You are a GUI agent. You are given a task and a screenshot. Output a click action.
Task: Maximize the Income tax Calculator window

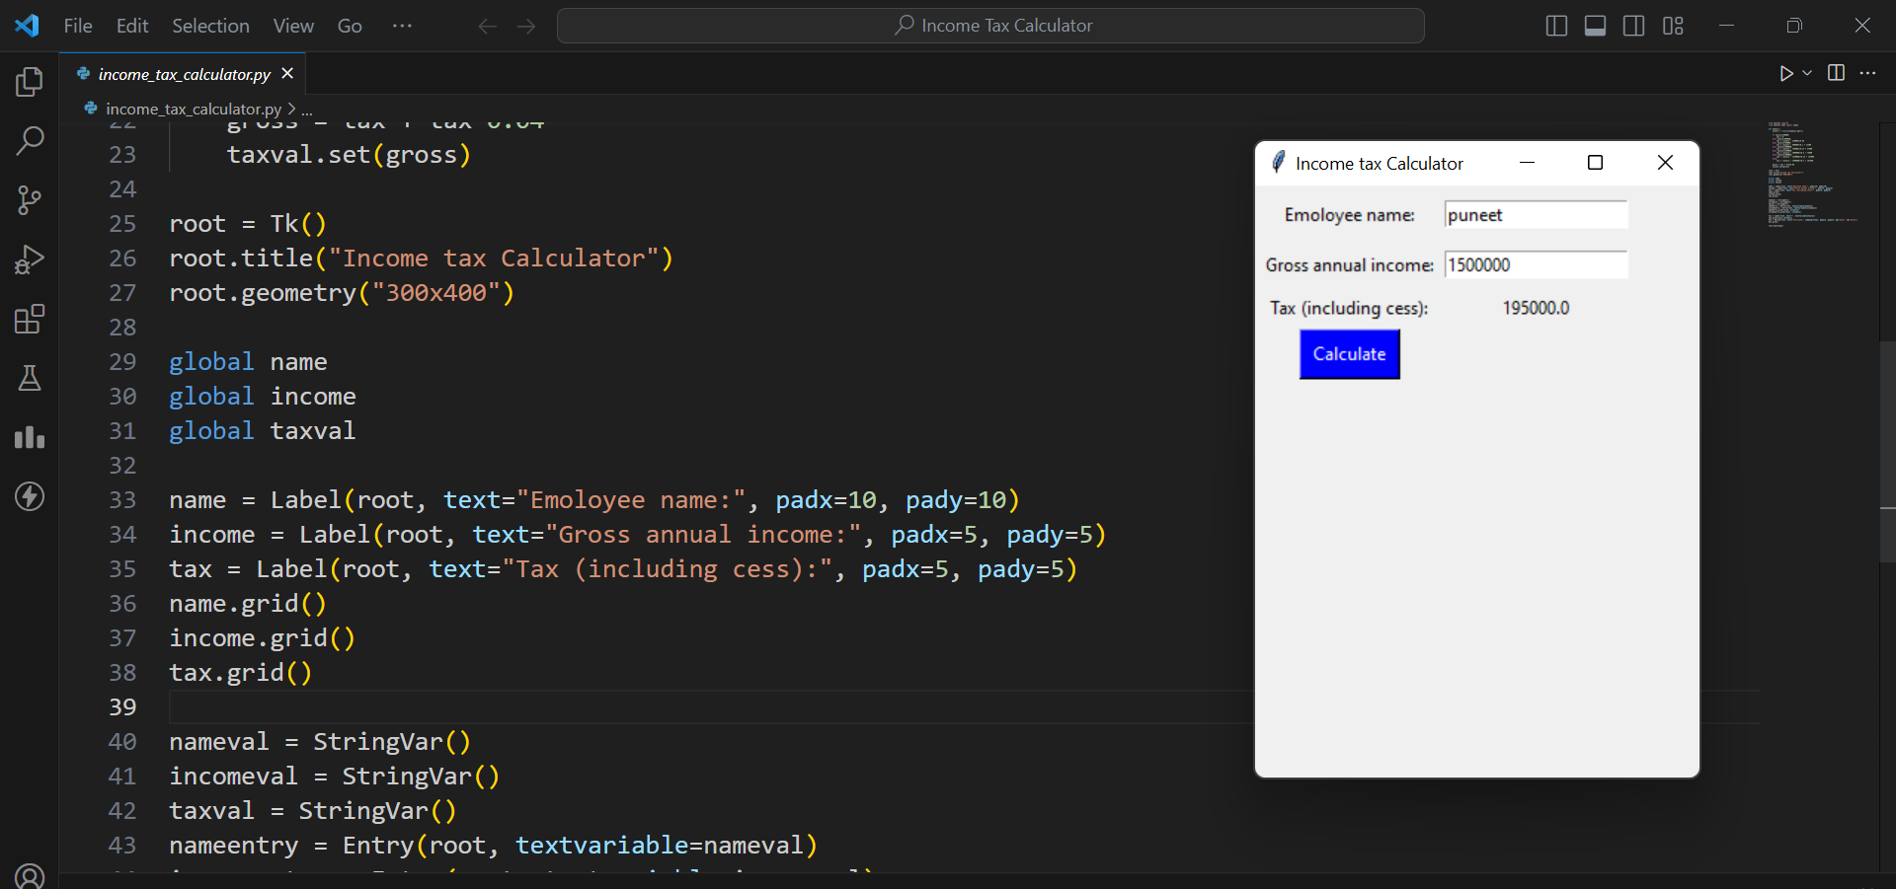(x=1595, y=163)
